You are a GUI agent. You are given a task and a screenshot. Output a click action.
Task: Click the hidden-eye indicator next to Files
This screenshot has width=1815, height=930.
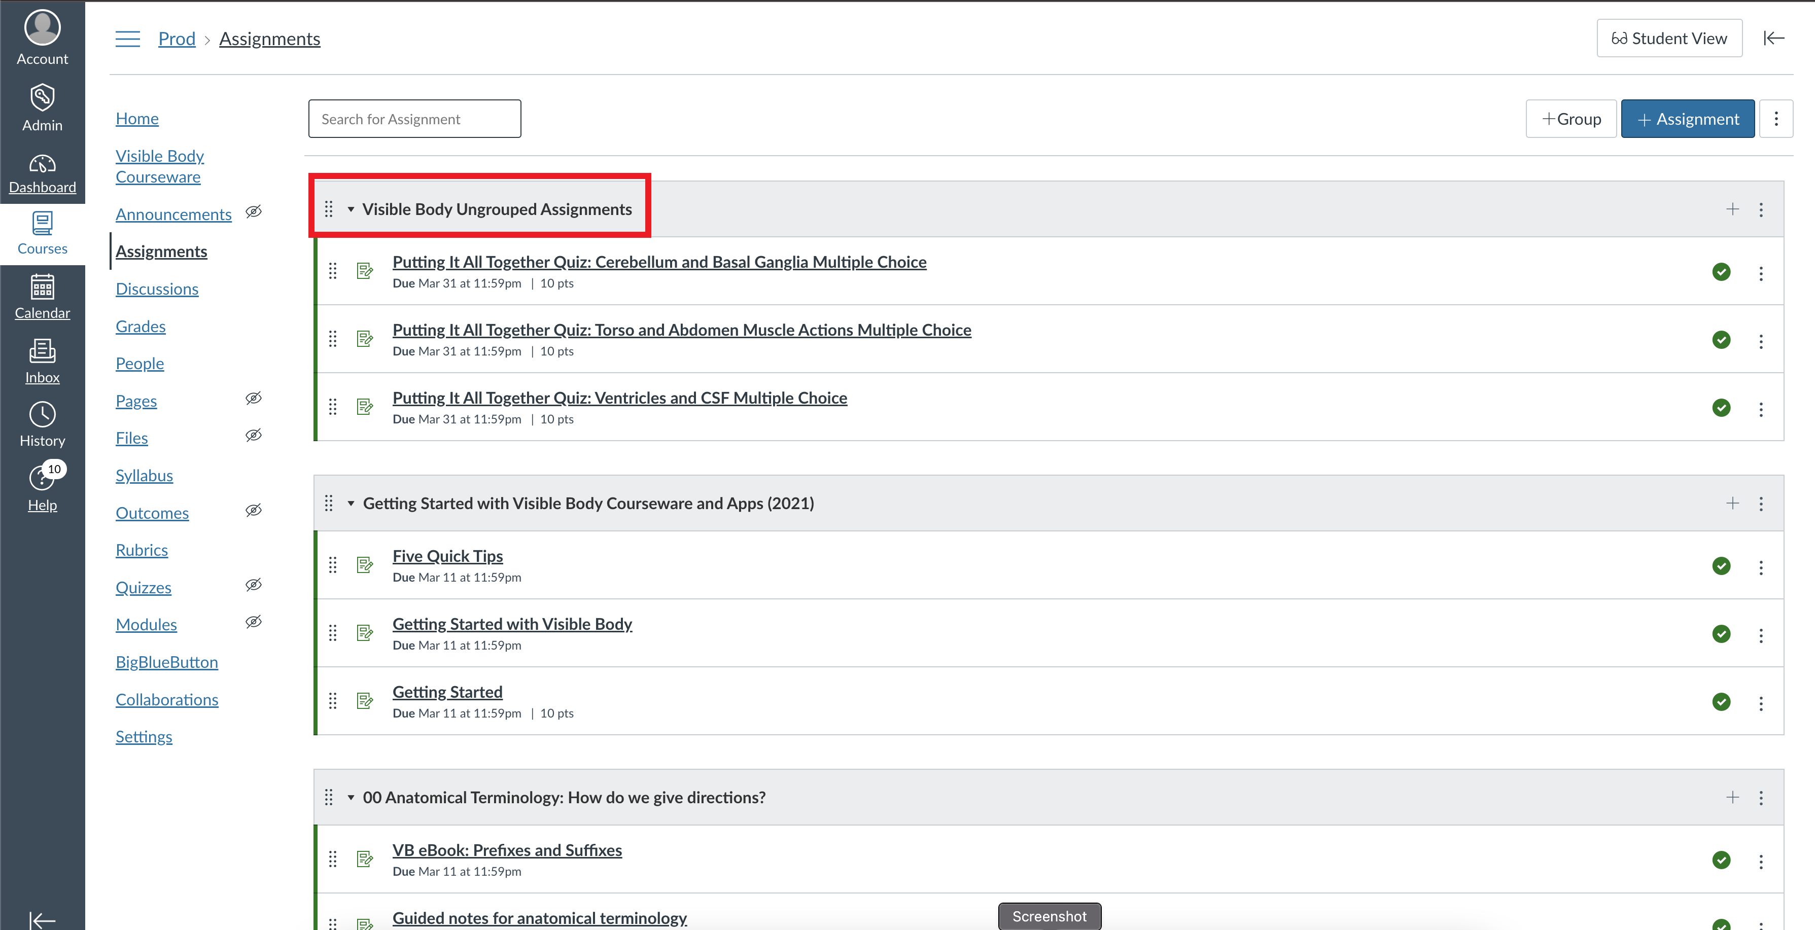tap(254, 435)
